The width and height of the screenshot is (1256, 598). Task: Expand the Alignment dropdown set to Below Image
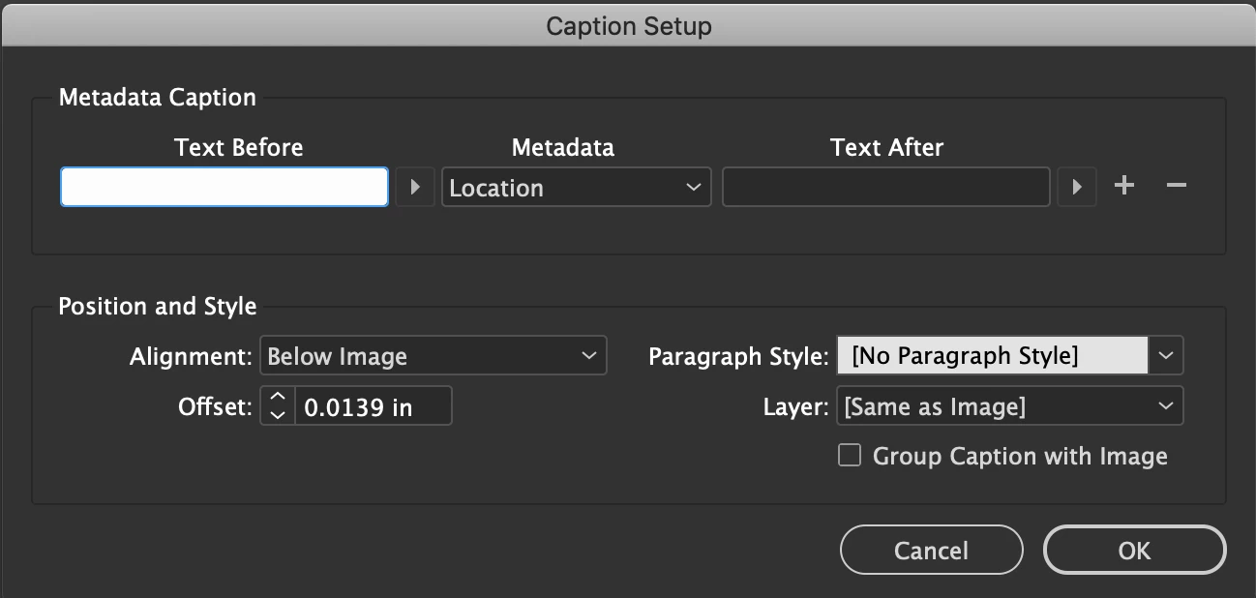pyautogui.click(x=433, y=356)
